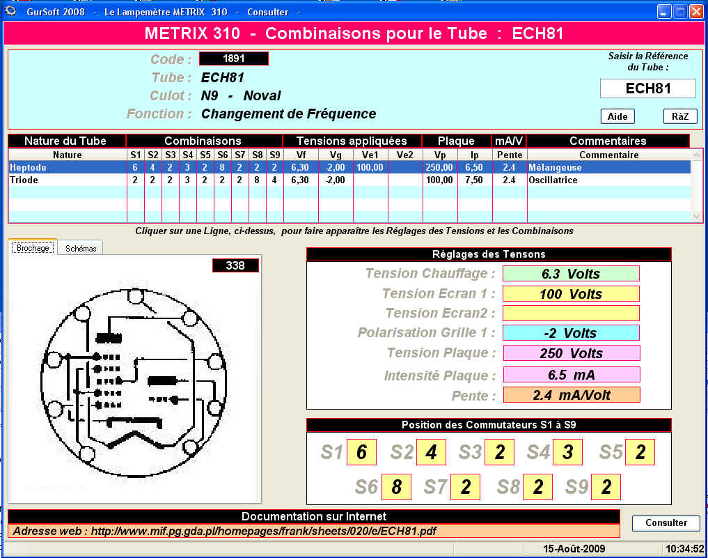Click the Vg column header
This screenshot has width=708, height=558.
(336, 155)
